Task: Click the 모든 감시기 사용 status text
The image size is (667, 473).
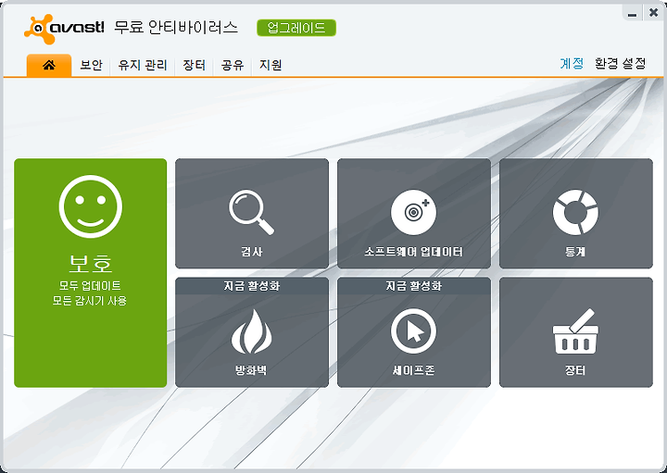Action: 90,301
